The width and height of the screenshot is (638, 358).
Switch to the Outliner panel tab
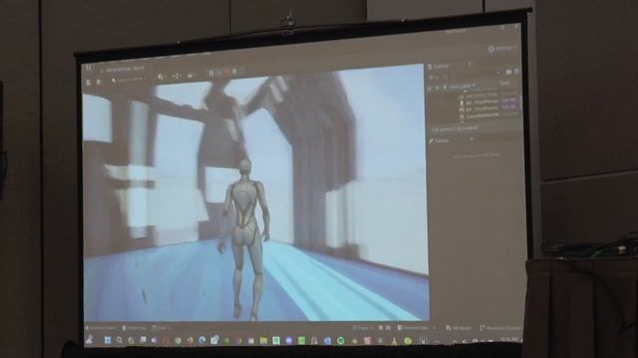(x=439, y=67)
